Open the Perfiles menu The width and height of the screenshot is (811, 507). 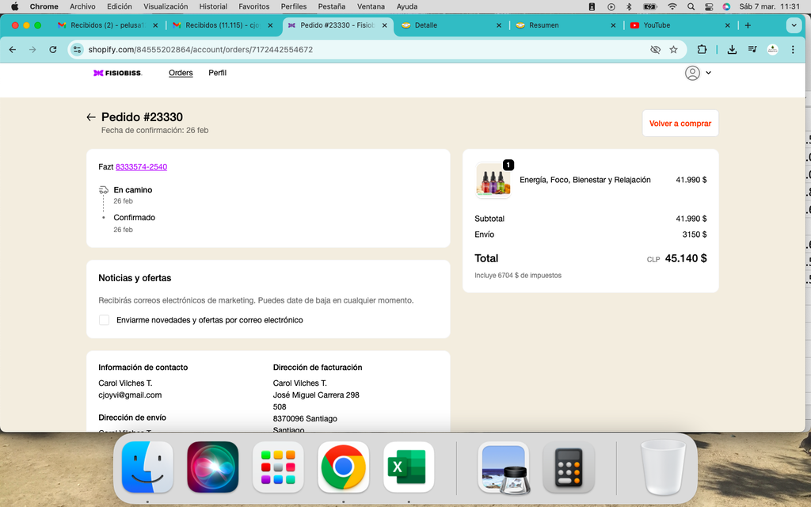point(294,6)
